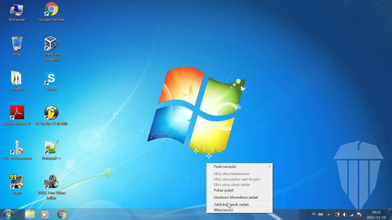Click the keyboard icon in language bar
Image resolution: width=392 pixels, height=220 pixels.
pos(321,214)
